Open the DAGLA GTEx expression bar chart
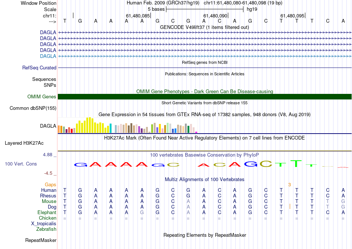Image resolution: width=352 pixels, height=249 pixels. 127,125
